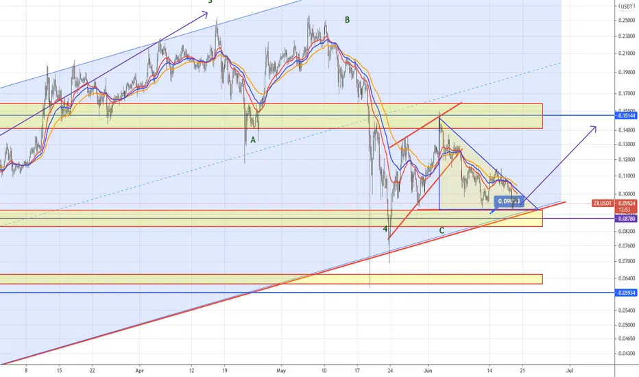The height and width of the screenshot is (377, 639).
Task: Click the date 24 on time axis
Action: tap(390, 371)
